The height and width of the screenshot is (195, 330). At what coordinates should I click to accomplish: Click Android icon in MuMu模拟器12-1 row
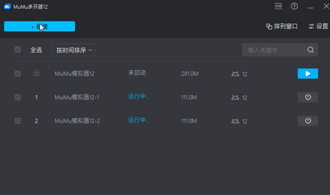[235, 97]
